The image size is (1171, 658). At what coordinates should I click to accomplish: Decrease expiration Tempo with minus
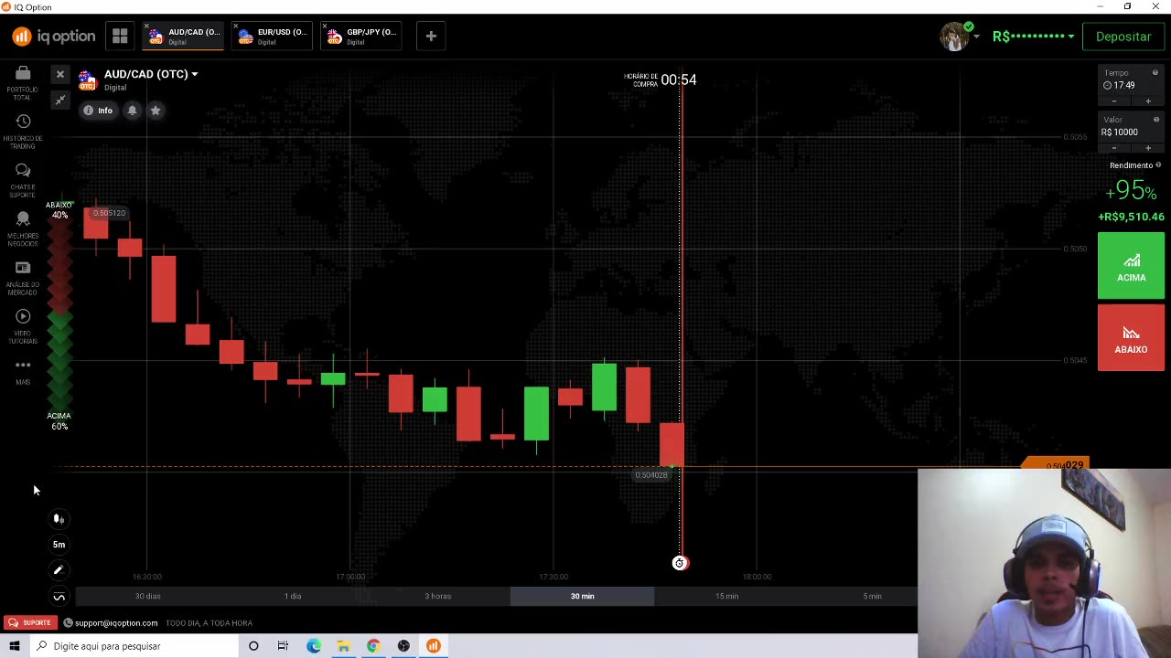pyautogui.click(x=1114, y=101)
